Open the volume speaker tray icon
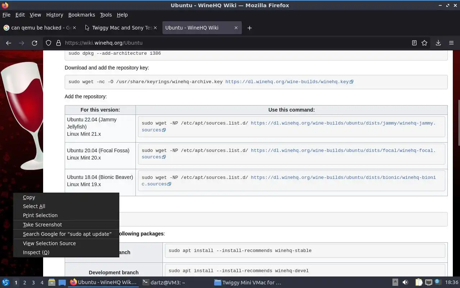This screenshot has width=460, height=288. point(405,283)
